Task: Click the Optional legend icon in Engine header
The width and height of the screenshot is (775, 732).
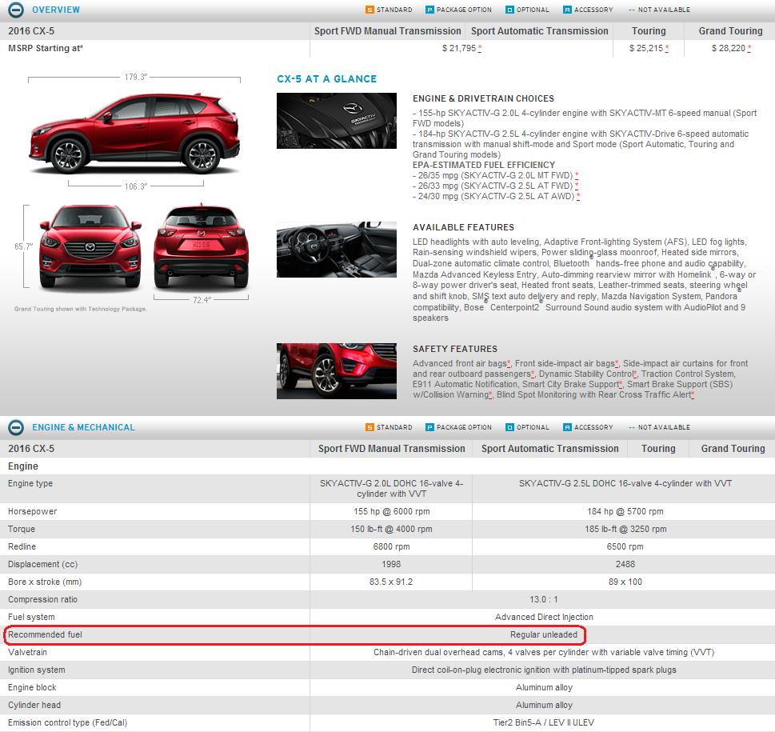Action: coord(509,427)
